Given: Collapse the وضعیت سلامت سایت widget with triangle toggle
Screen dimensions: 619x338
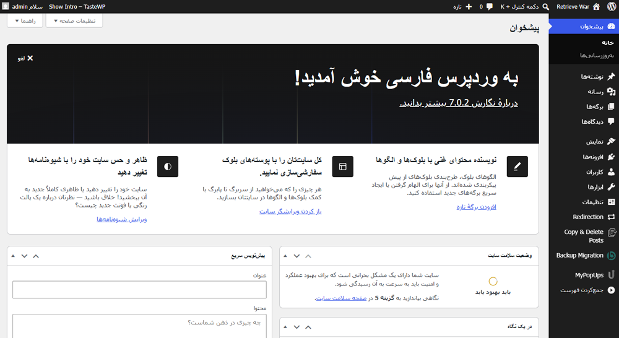Looking at the screenshot, I should click(x=285, y=256).
